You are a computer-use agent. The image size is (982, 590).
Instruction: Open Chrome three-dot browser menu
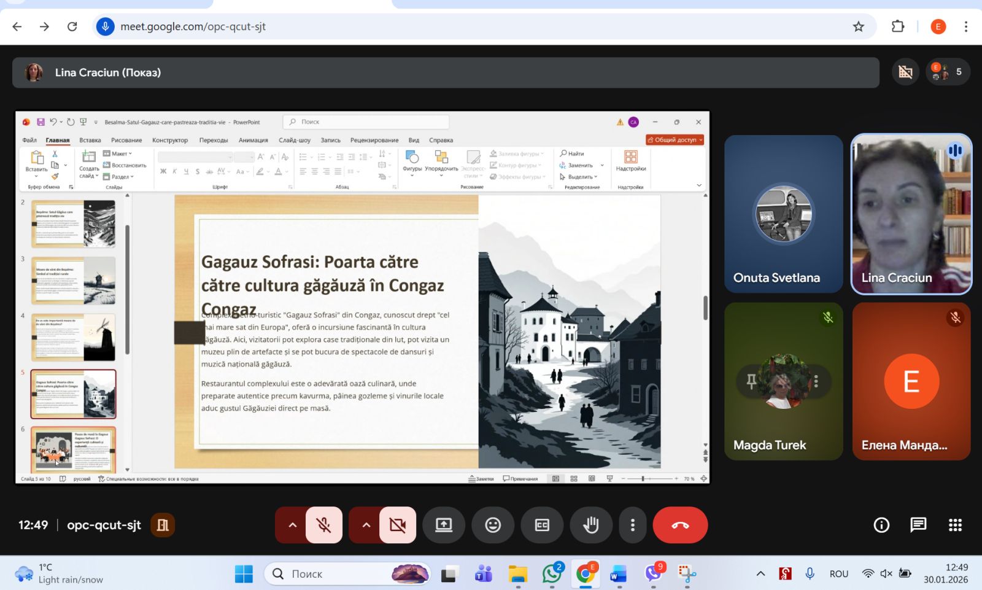coord(966,26)
